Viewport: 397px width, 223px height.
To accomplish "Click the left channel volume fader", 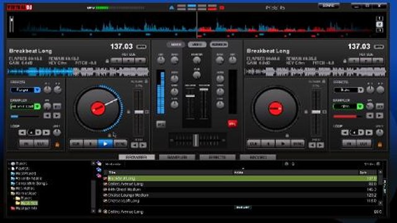I will [190, 96].
